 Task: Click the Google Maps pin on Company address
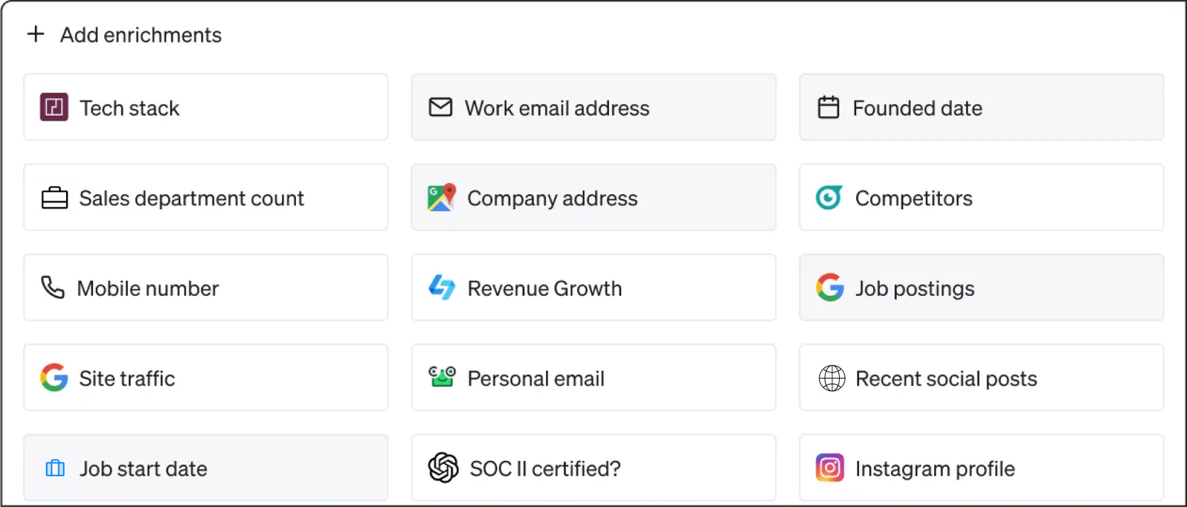[x=441, y=198]
